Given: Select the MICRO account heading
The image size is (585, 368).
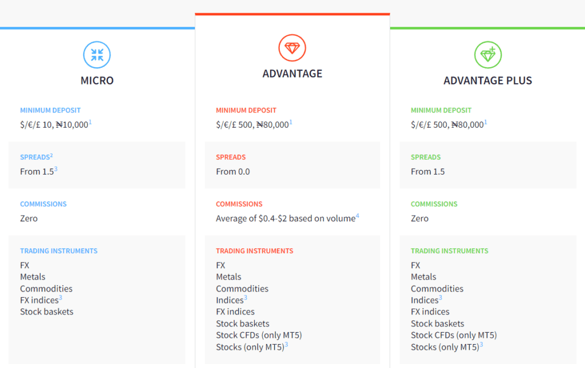Looking at the screenshot, I should pos(97,80).
